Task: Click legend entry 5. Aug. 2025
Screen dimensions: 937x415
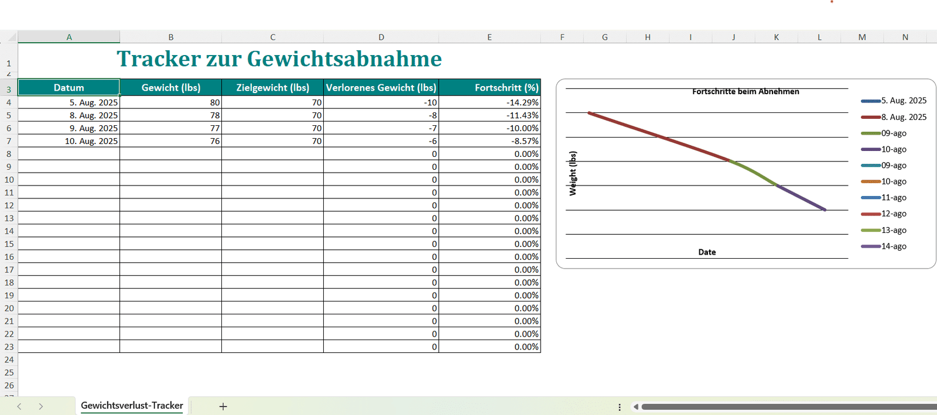Action: 894,101
